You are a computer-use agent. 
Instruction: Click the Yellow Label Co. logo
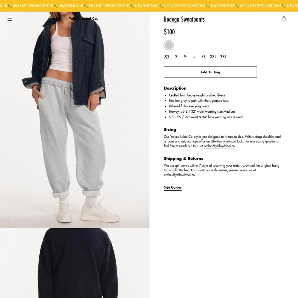83,18
